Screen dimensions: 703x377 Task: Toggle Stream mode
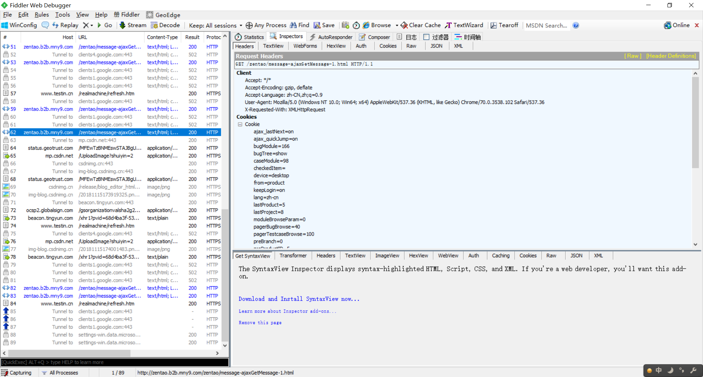click(133, 25)
